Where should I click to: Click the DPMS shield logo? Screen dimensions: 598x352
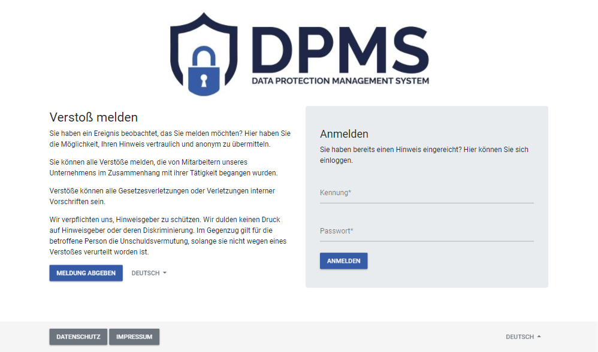(204, 54)
